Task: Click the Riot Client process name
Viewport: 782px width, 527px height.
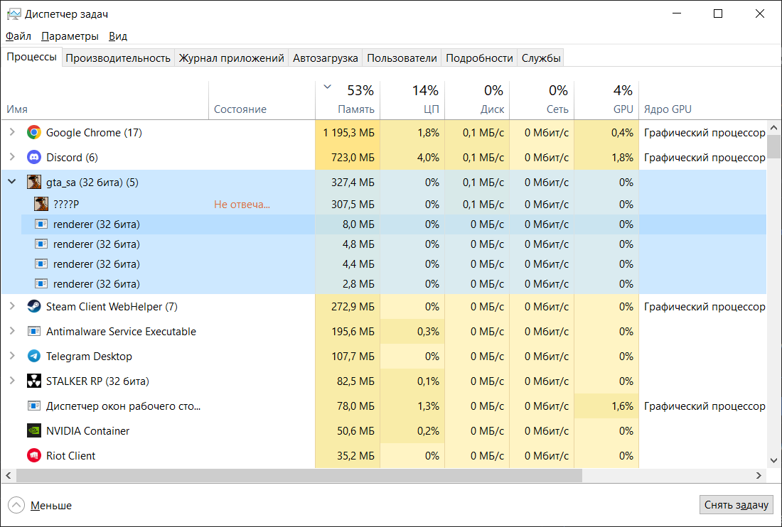Action: (71, 456)
